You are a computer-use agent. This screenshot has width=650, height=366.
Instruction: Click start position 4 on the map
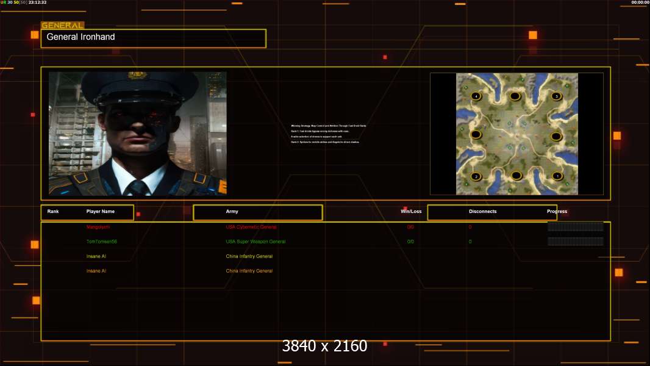coord(476,96)
